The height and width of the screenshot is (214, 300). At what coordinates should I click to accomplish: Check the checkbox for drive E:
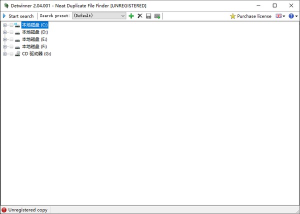(11, 39)
